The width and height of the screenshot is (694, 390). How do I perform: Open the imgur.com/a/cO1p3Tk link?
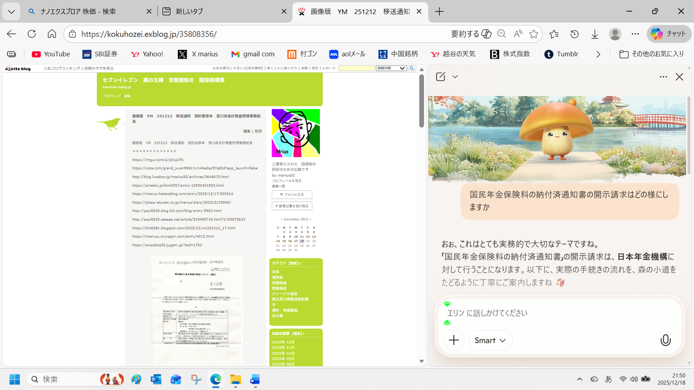click(x=158, y=160)
